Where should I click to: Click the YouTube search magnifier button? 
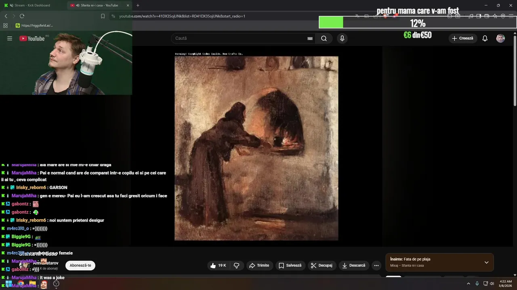pyautogui.click(x=324, y=38)
